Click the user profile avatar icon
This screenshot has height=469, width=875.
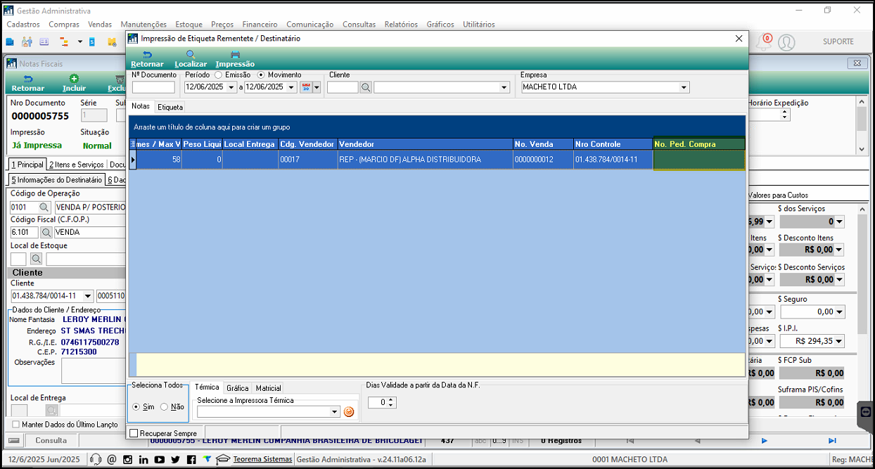[x=786, y=42]
